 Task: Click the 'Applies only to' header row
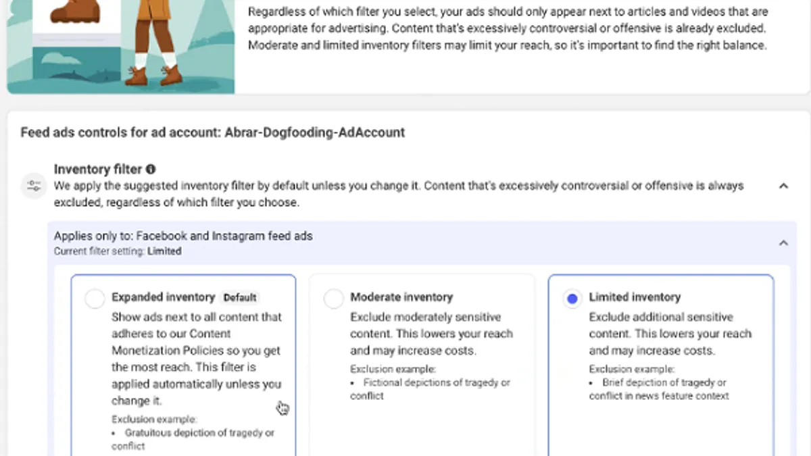click(422, 243)
